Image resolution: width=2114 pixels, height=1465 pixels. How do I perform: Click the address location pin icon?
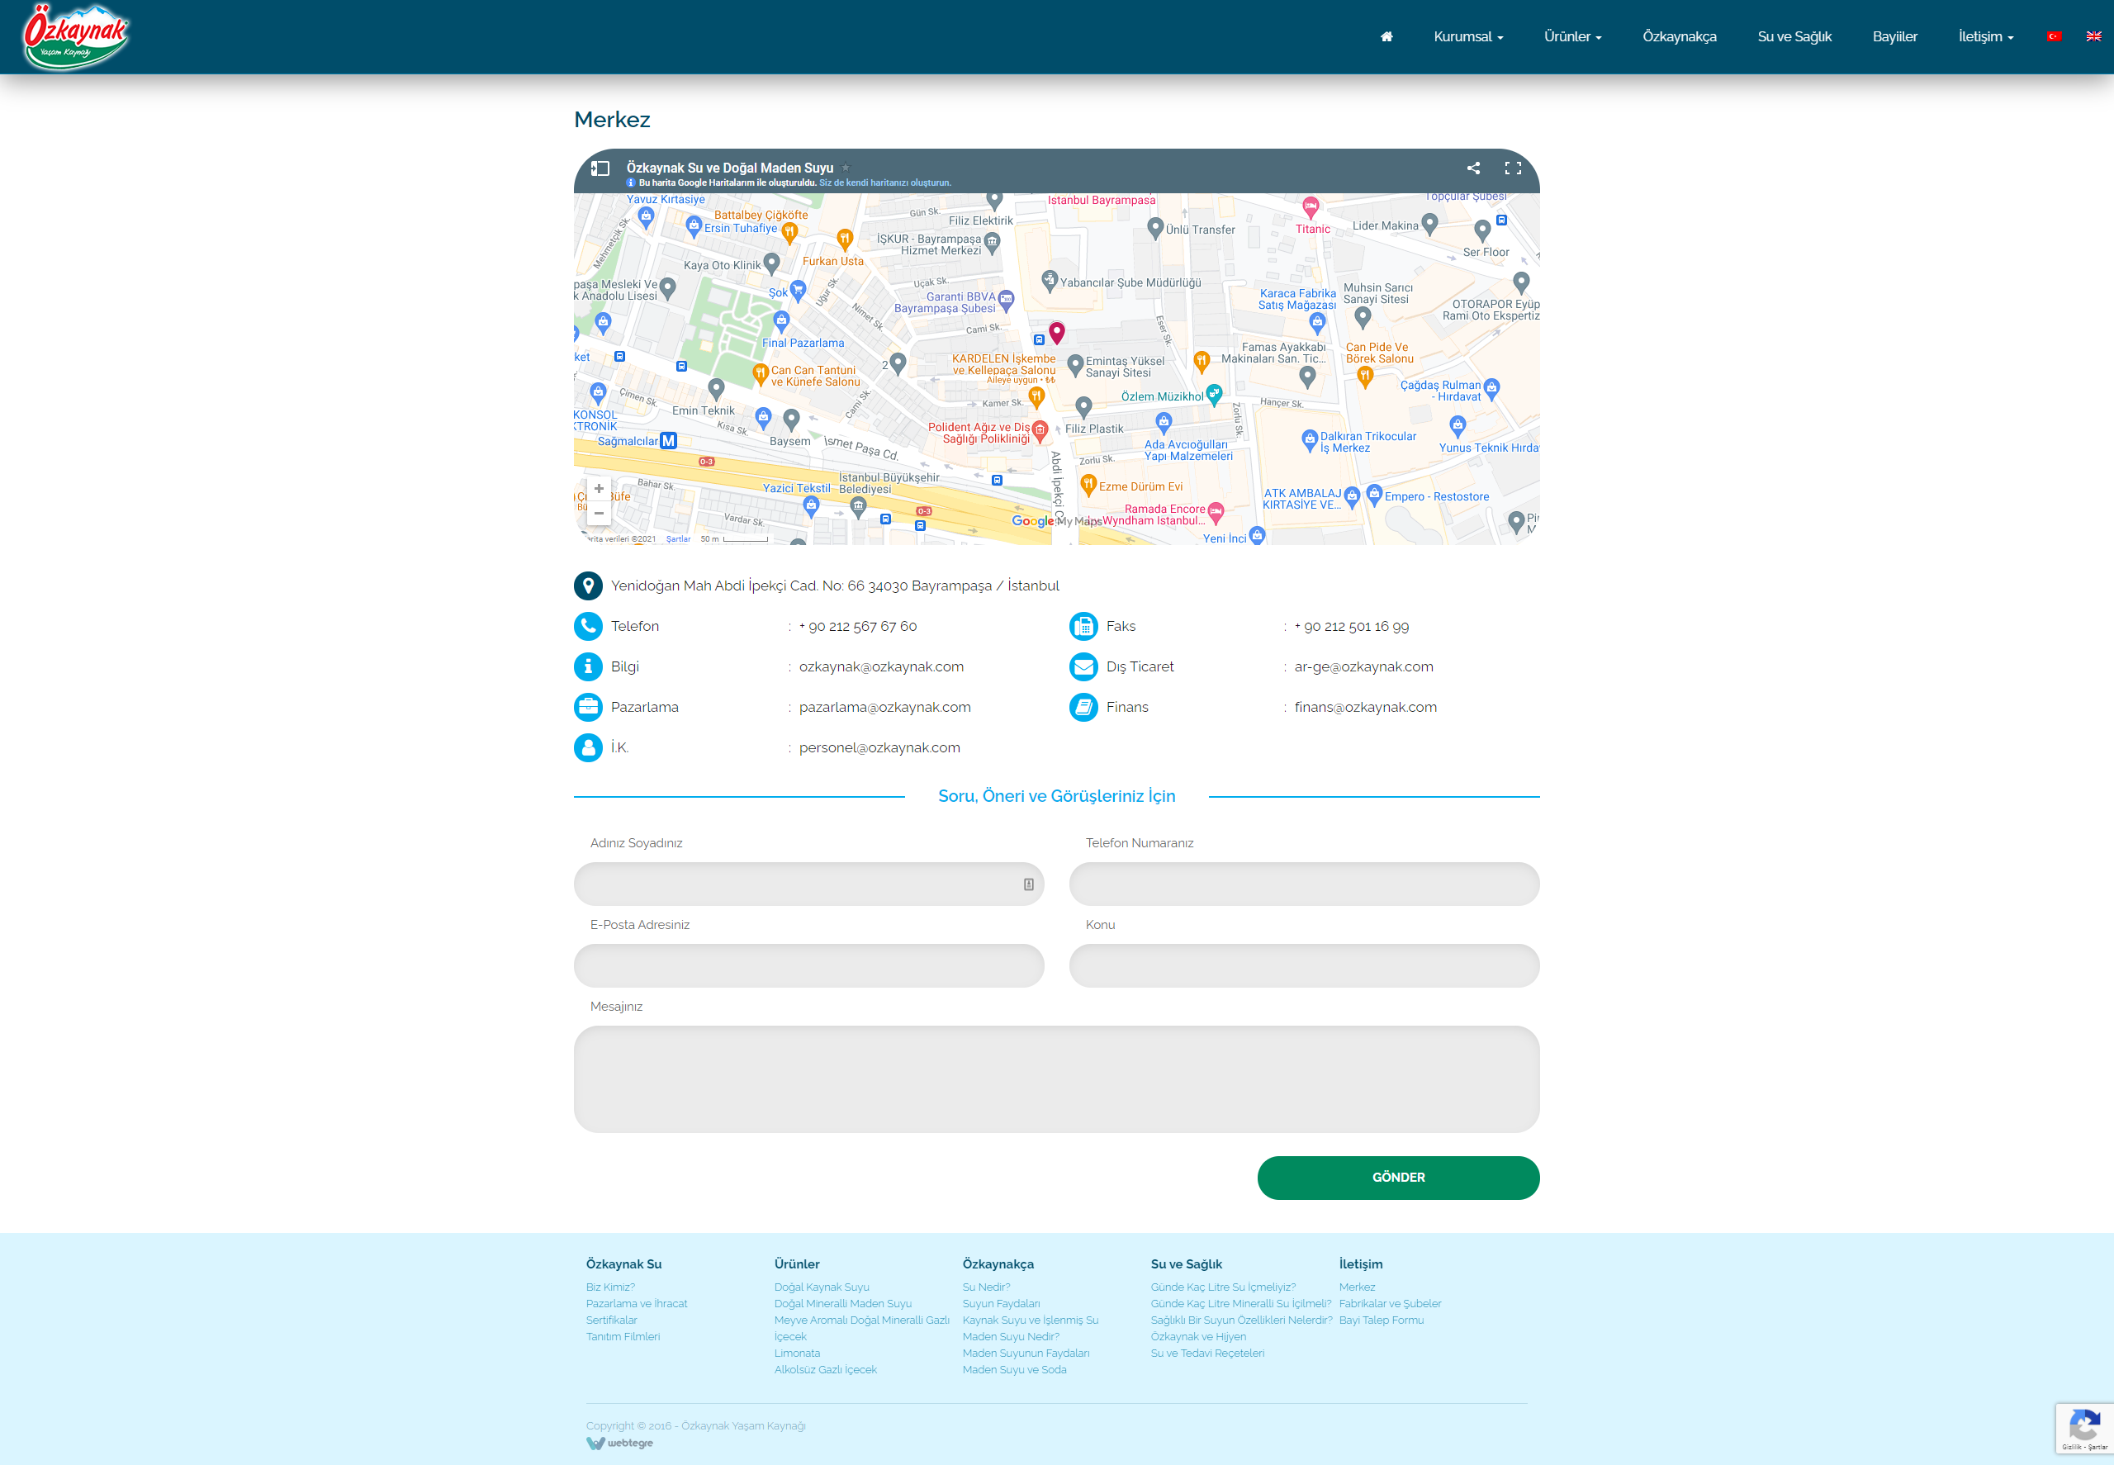[587, 586]
